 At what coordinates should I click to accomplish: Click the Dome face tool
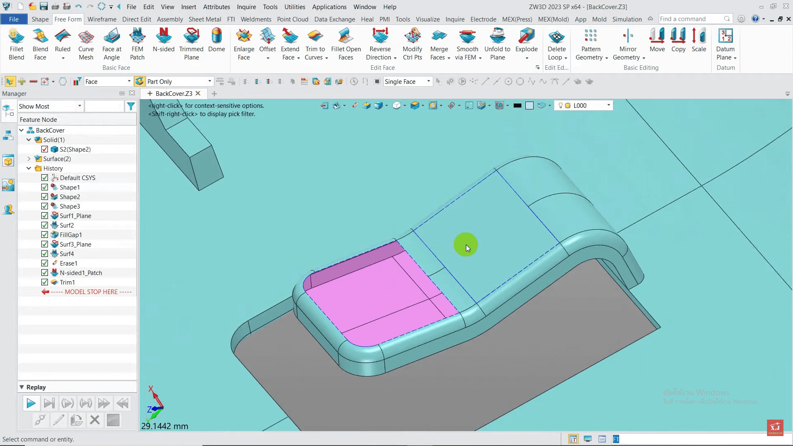tap(216, 40)
